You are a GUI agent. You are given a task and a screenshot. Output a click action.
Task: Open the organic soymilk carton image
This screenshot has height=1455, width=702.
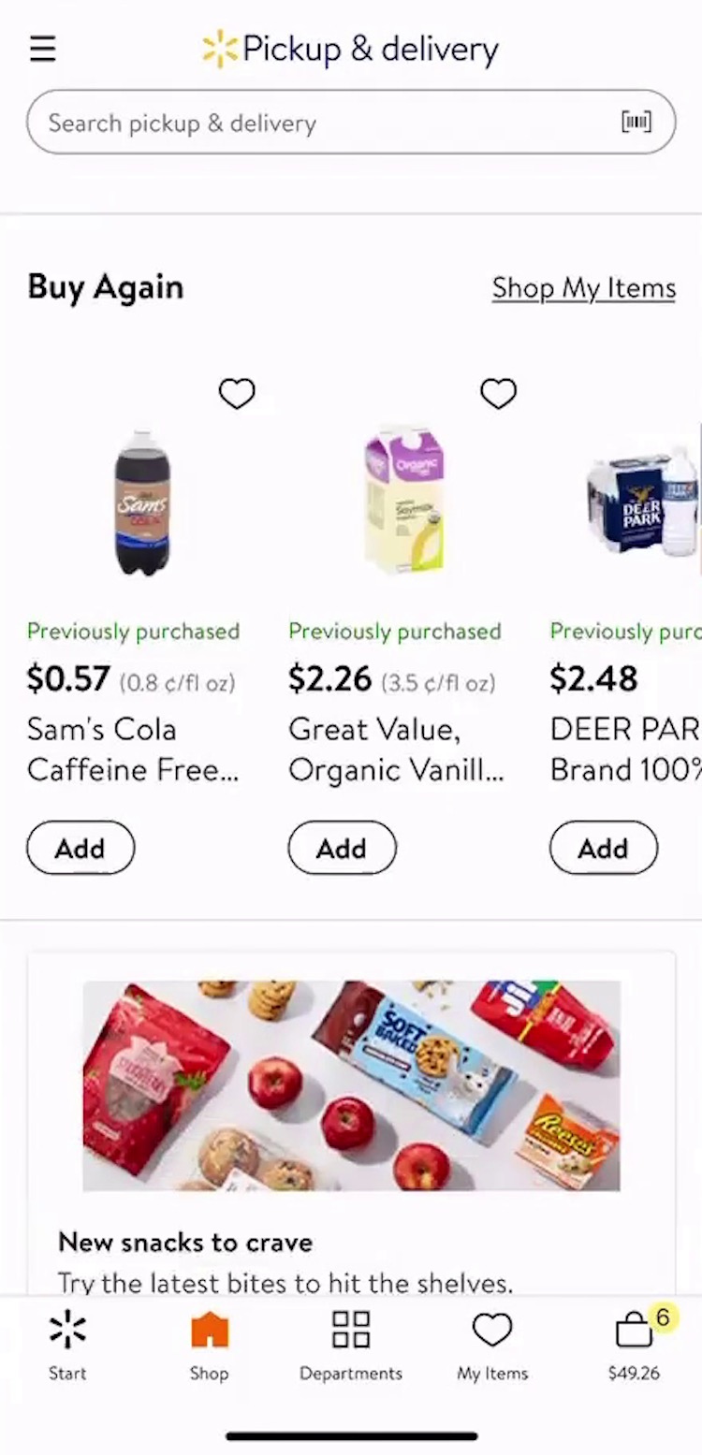[404, 501]
